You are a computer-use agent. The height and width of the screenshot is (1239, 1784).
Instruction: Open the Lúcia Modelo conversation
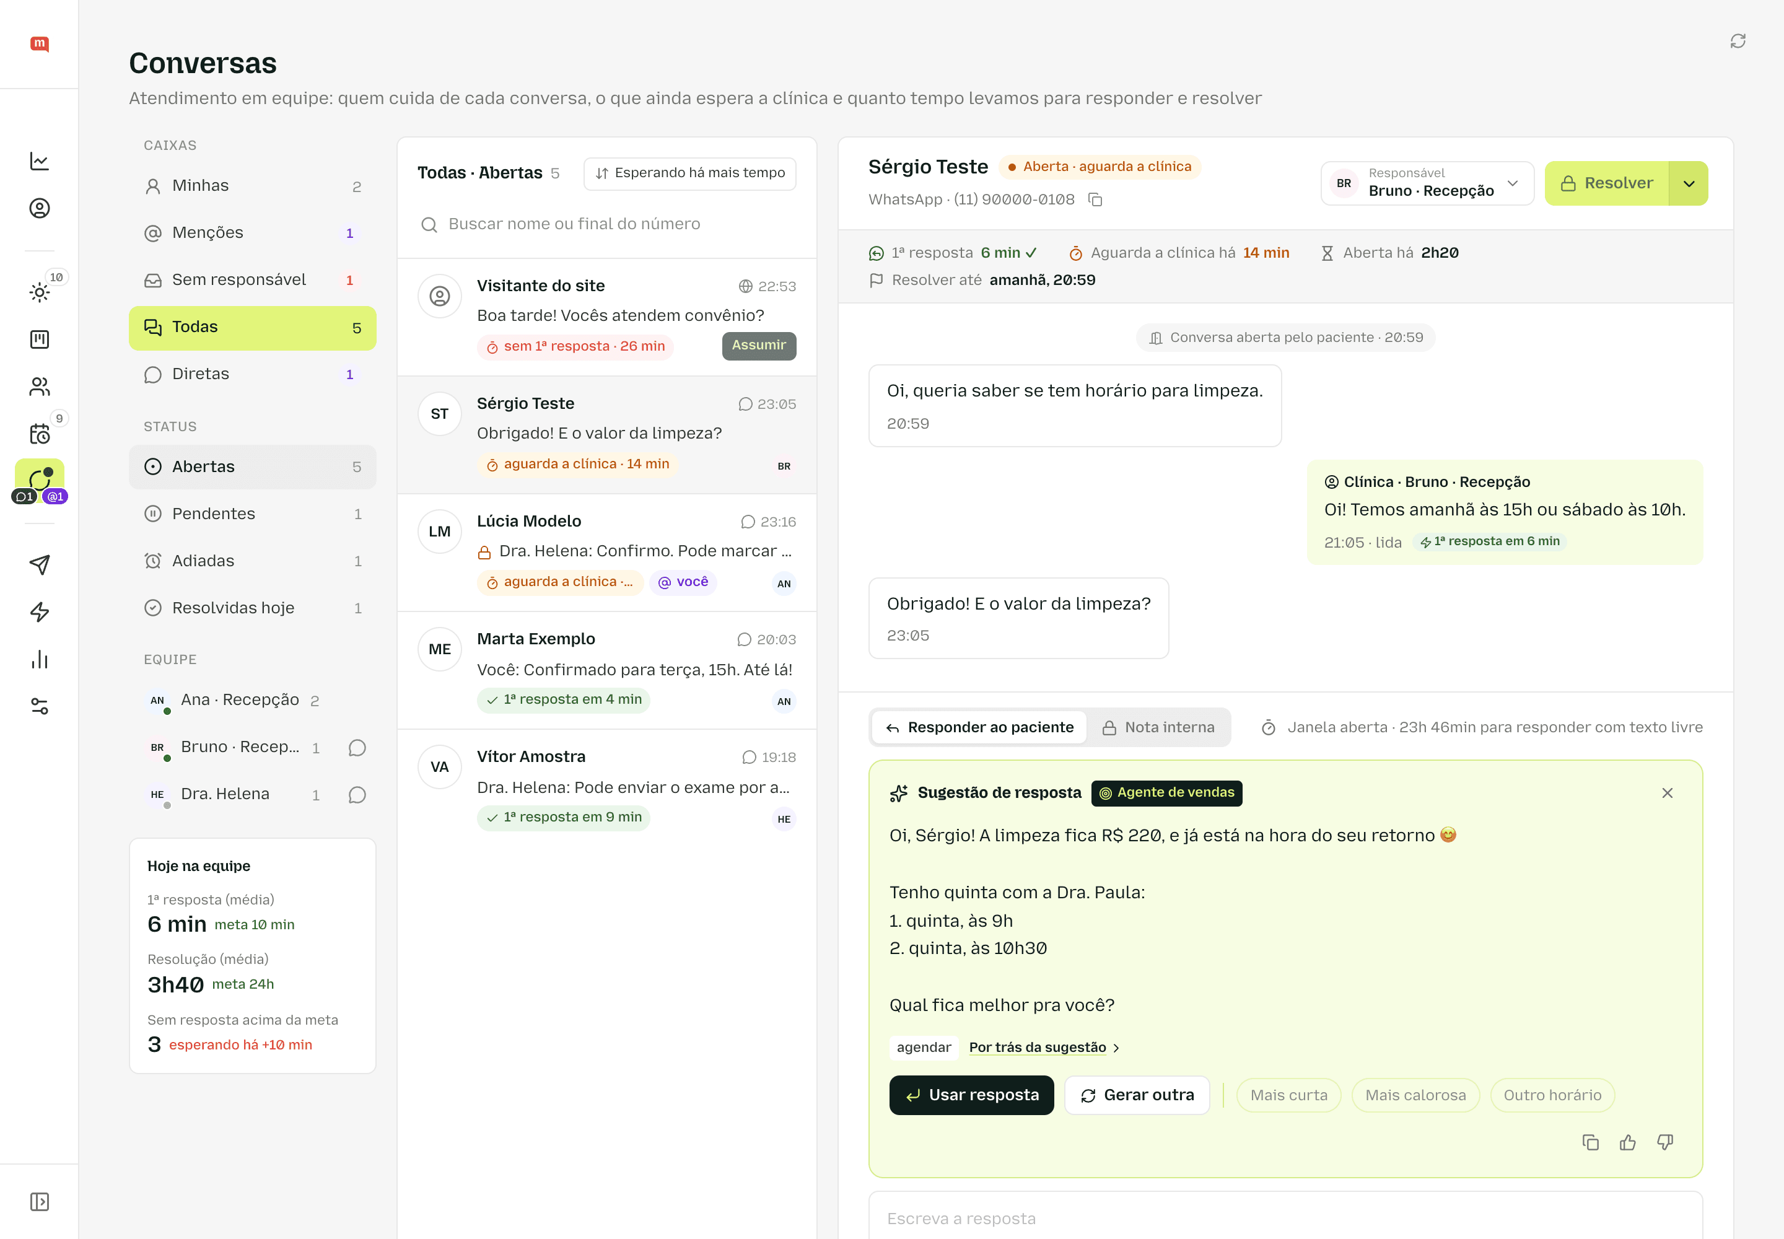[606, 553]
